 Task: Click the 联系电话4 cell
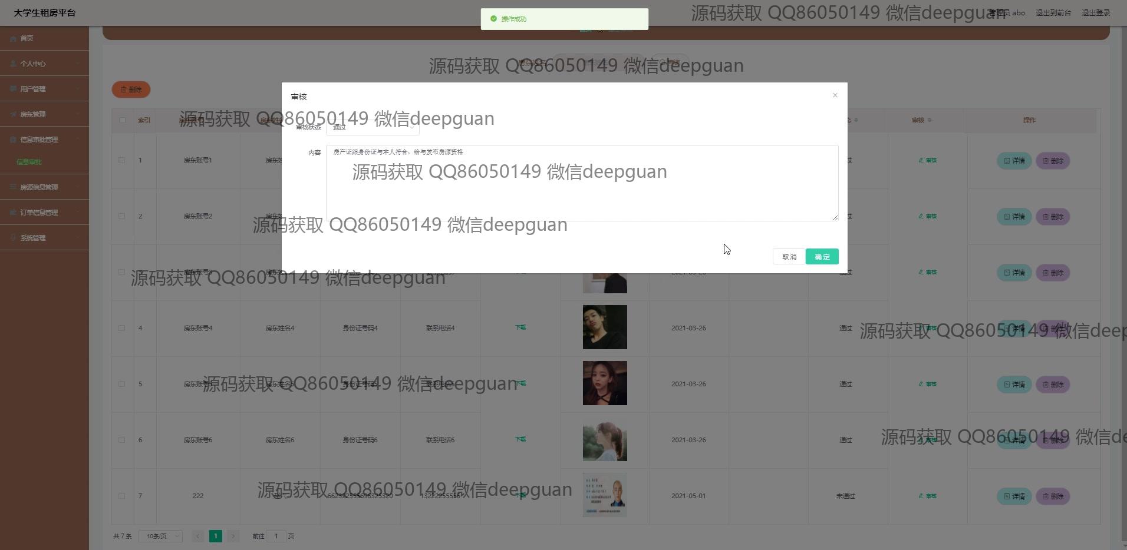pyautogui.click(x=440, y=328)
